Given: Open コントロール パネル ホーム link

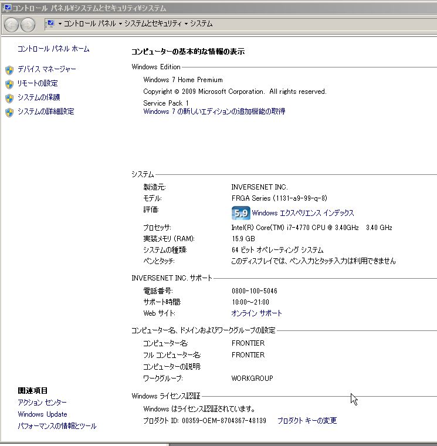Looking at the screenshot, I should 53,49.
